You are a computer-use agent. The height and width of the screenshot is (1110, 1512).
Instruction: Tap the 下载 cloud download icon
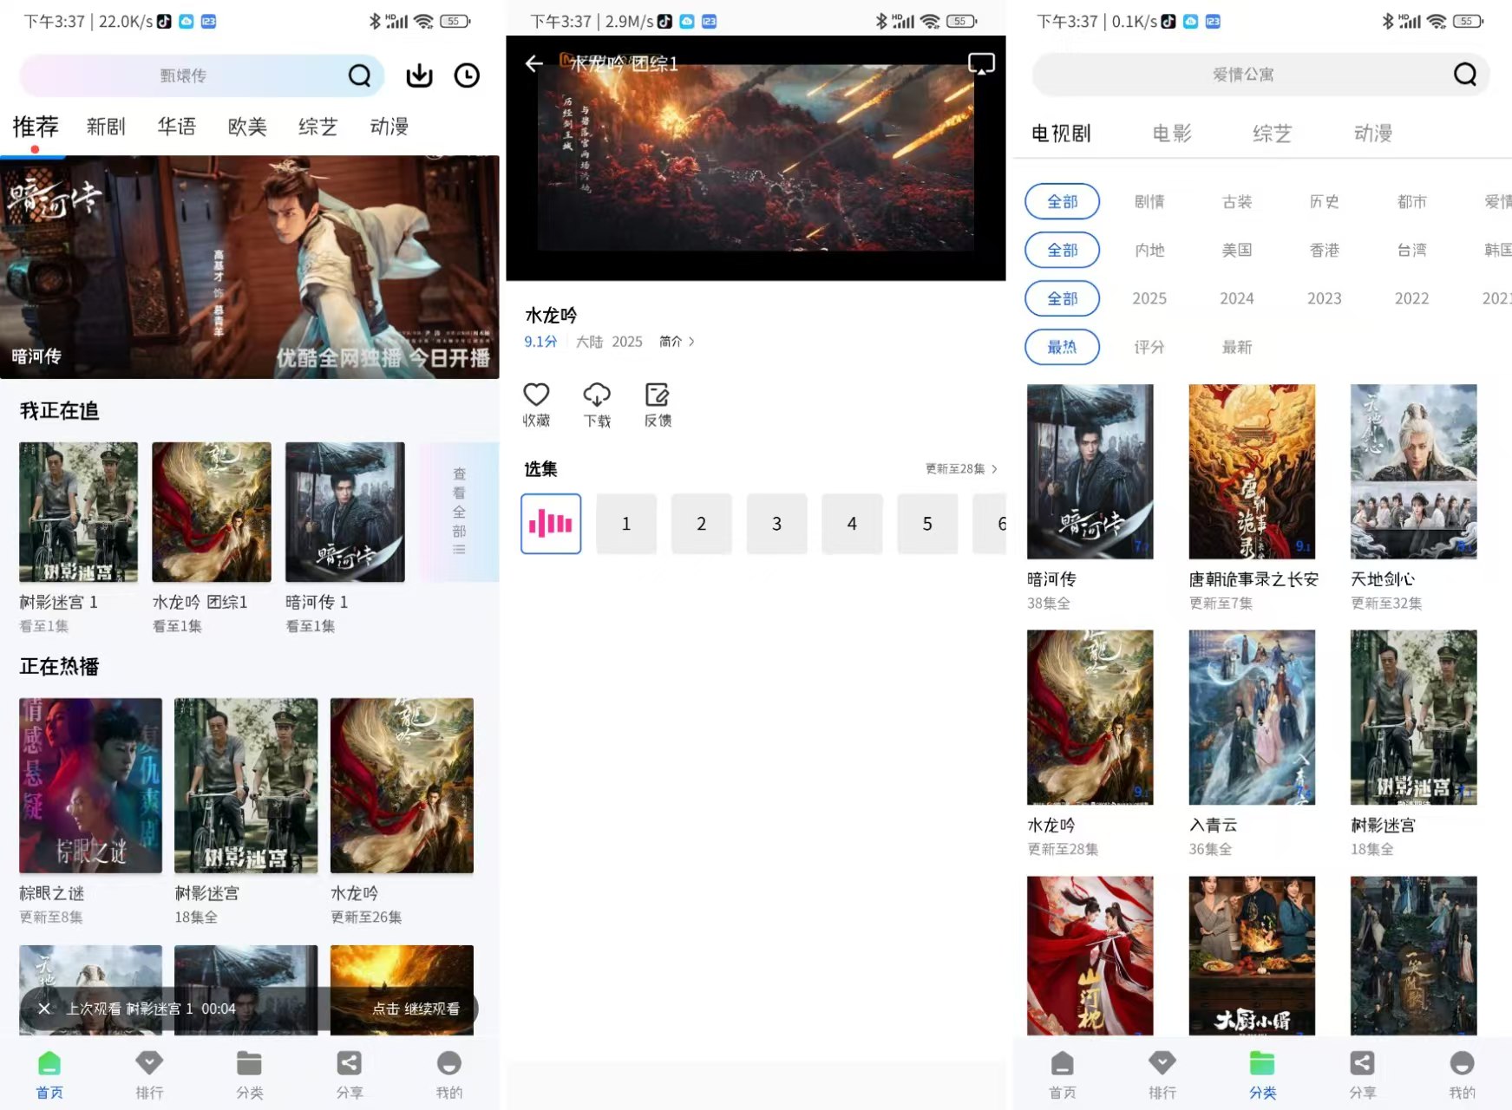[x=597, y=404]
